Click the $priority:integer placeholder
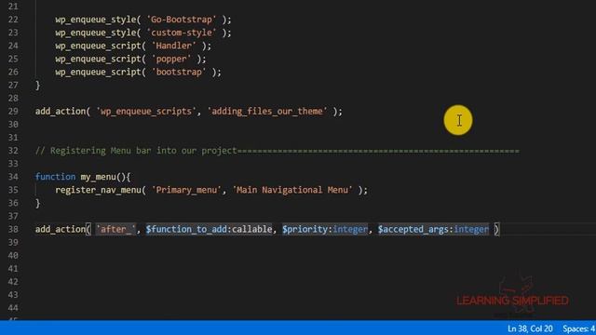This screenshot has height=335, width=596. (x=325, y=230)
